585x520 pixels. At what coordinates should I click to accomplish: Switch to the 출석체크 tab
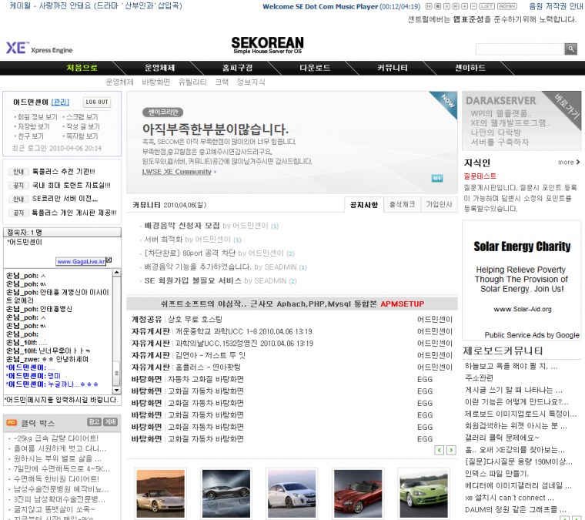click(x=402, y=205)
